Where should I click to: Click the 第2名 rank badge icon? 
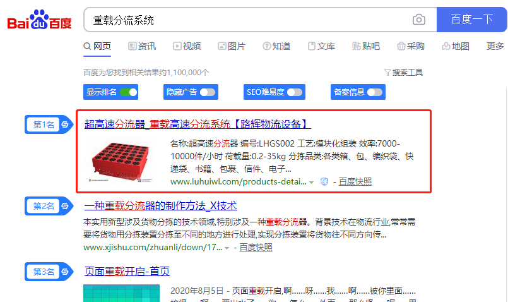pos(49,206)
